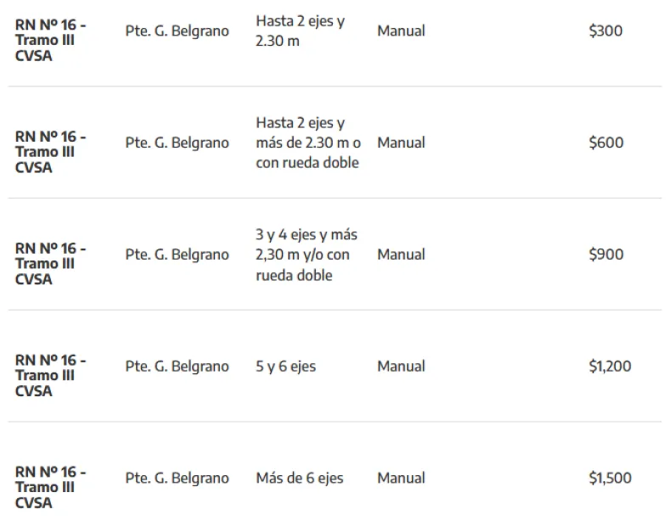Select Manual in the $1,200 row

point(401,367)
